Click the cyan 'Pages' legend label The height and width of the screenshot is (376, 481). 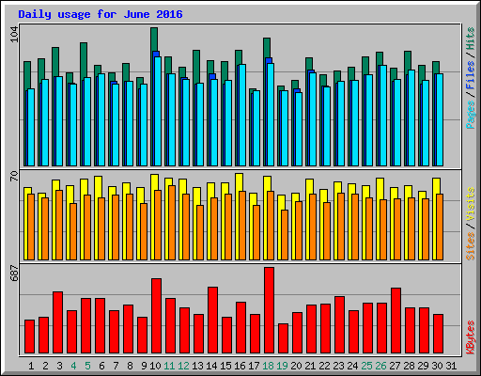coord(471,115)
